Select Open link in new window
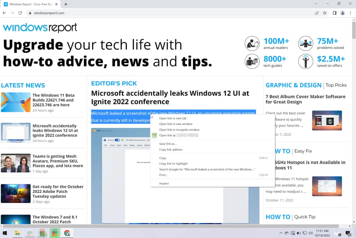Image resolution: width=356 pixels, height=238 pixels. click(x=213, y=124)
